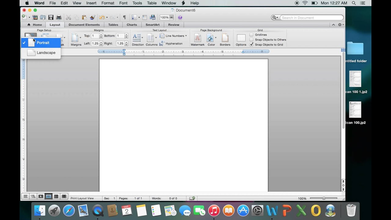Open the Toolbox icon
Viewport: 391px width, 220px height.
click(145, 17)
